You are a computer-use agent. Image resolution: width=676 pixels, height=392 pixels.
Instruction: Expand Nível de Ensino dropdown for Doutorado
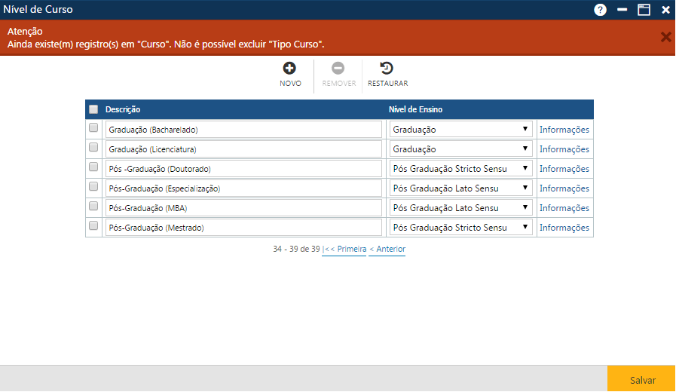tap(460, 169)
